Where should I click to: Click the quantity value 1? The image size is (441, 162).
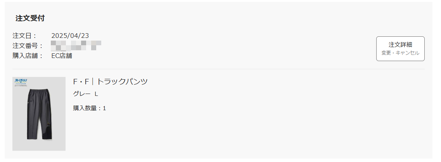click(104, 108)
